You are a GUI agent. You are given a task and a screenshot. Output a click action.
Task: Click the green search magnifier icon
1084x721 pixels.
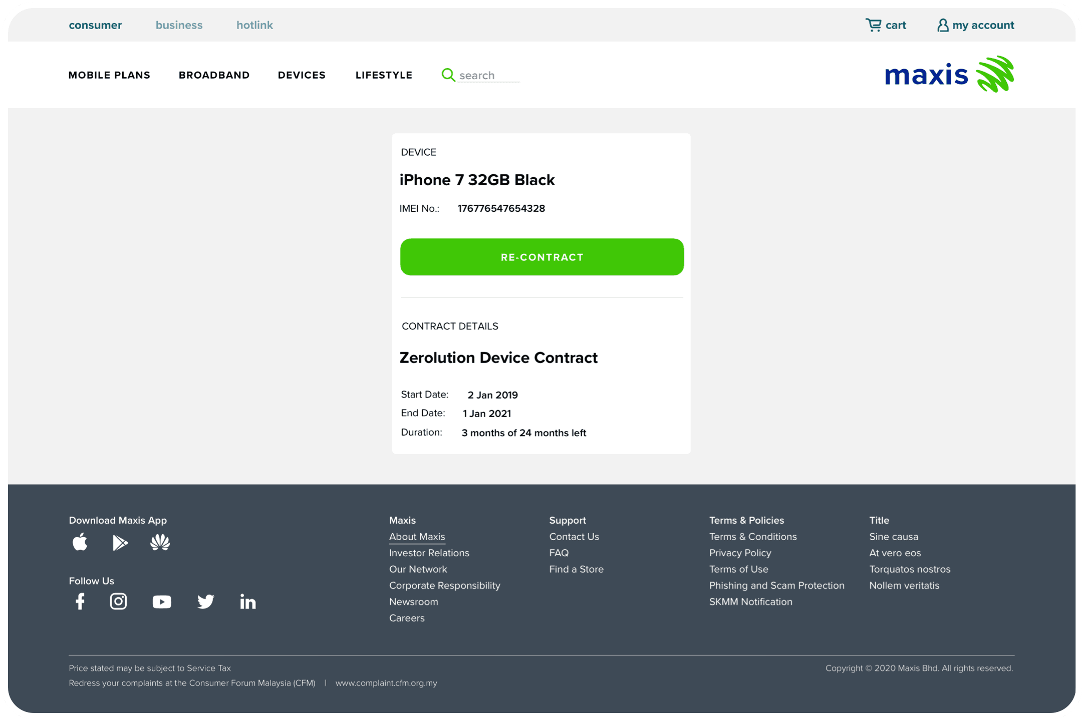pyautogui.click(x=448, y=75)
